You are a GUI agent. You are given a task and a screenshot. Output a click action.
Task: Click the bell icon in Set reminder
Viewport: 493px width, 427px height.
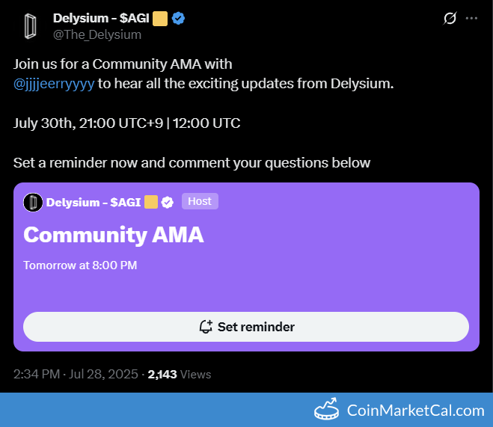pos(206,327)
